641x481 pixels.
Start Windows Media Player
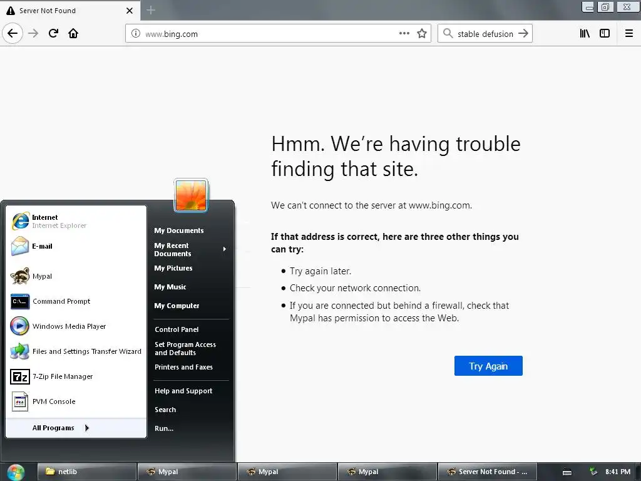pos(76,326)
